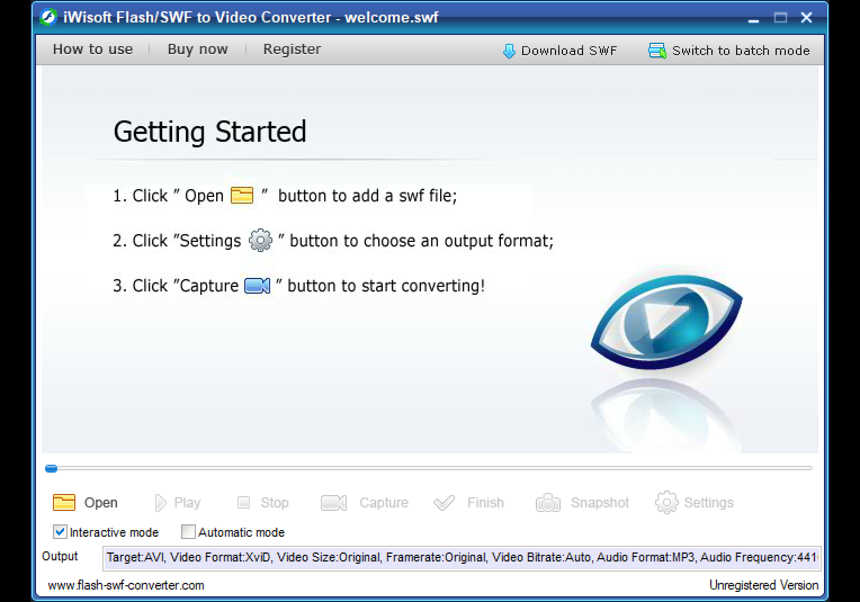Click the Getting Started heading
This screenshot has height=602, width=860.
click(210, 132)
